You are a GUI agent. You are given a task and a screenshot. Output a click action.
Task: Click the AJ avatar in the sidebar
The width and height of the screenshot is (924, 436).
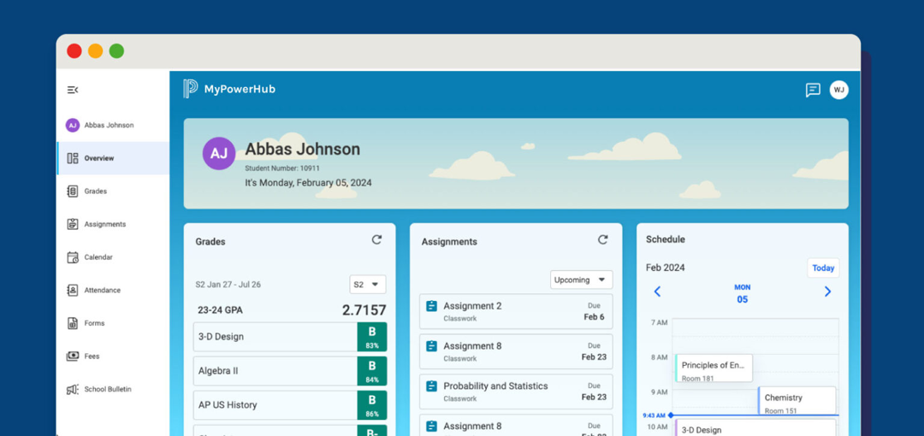click(x=73, y=125)
